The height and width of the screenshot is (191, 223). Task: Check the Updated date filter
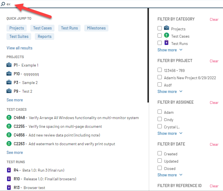[160, 161]
